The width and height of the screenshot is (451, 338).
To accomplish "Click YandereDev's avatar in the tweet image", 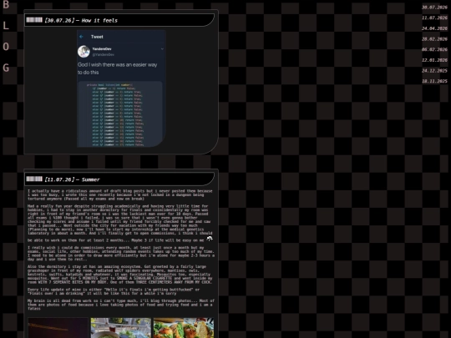I will 84,52.
